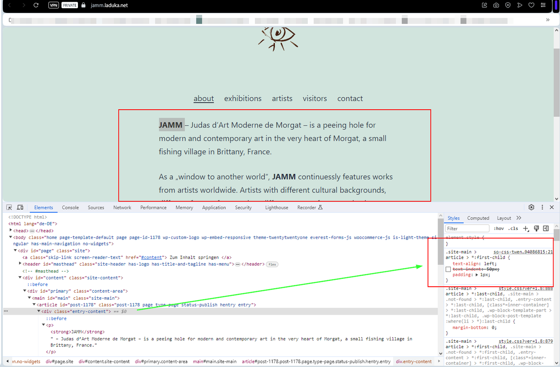The width and height of the screenshot is (560, 367).
Task: Select the Styles pane tab
Action: coord(454,218)
